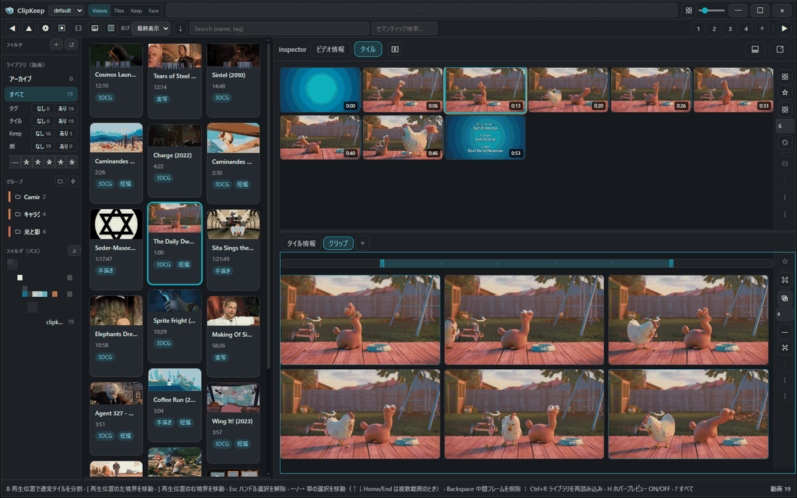The image size is (797, 498).
Task: Filter 顔 by なし 19
Action: point(43,146)
